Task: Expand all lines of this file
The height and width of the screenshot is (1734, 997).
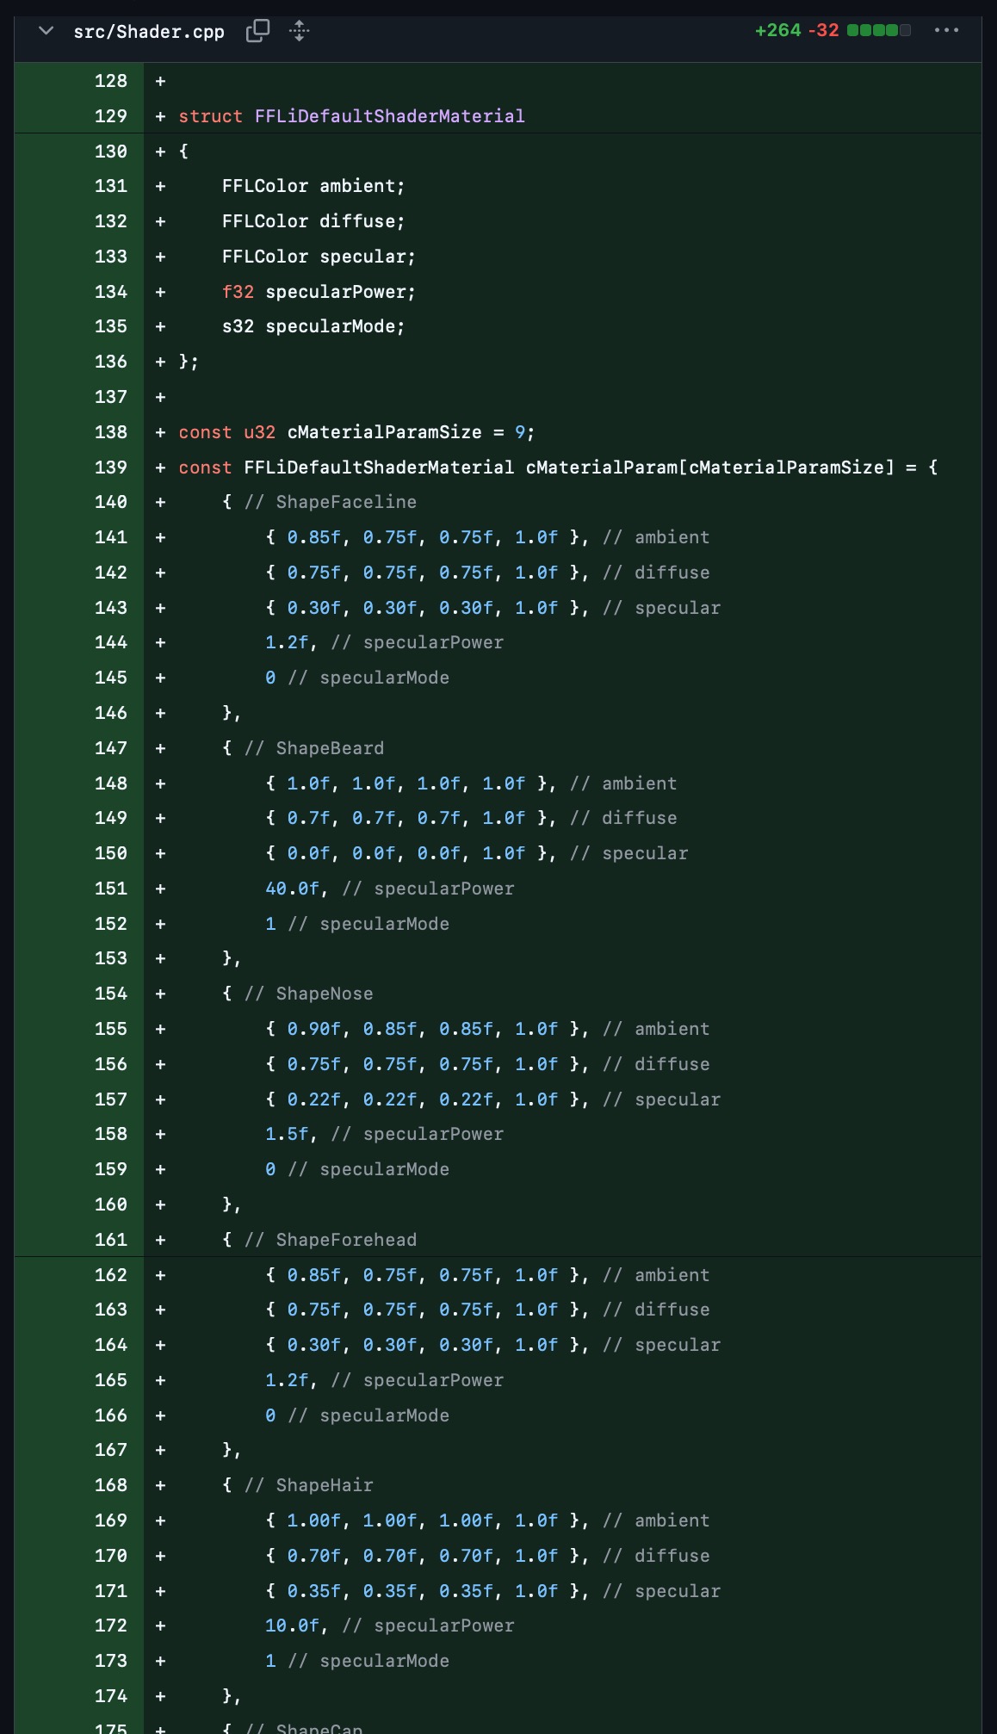Action: click(299, 31)
